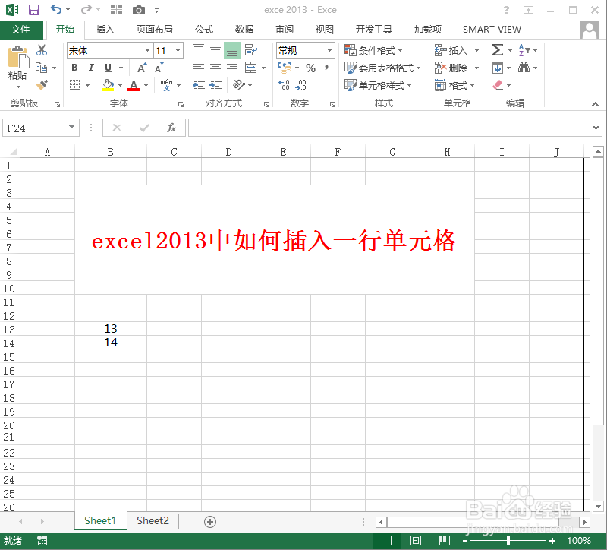Viewport: 607px width, 550px height.
Task: Click into the formula bar input
Action: coord(390,128)
